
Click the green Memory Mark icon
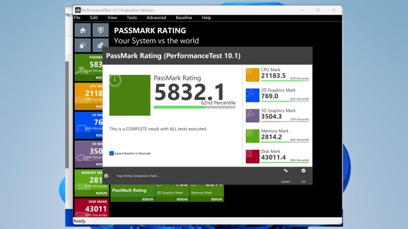[252, 136]
